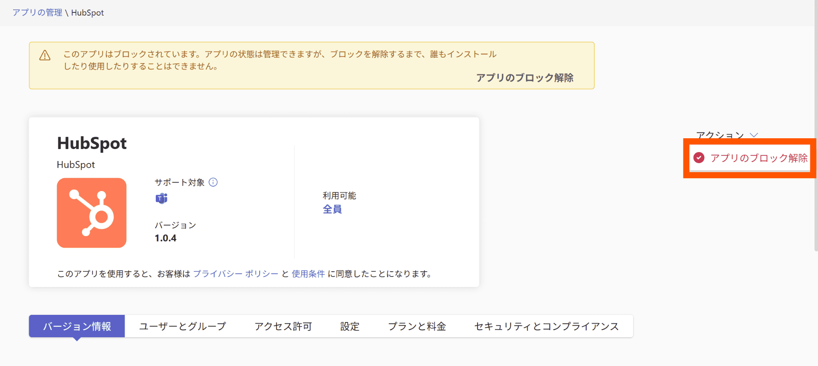The image size is (818, 366).
Task: View the セキュリティとコンプライアンス tab
Action: [546, 326]
